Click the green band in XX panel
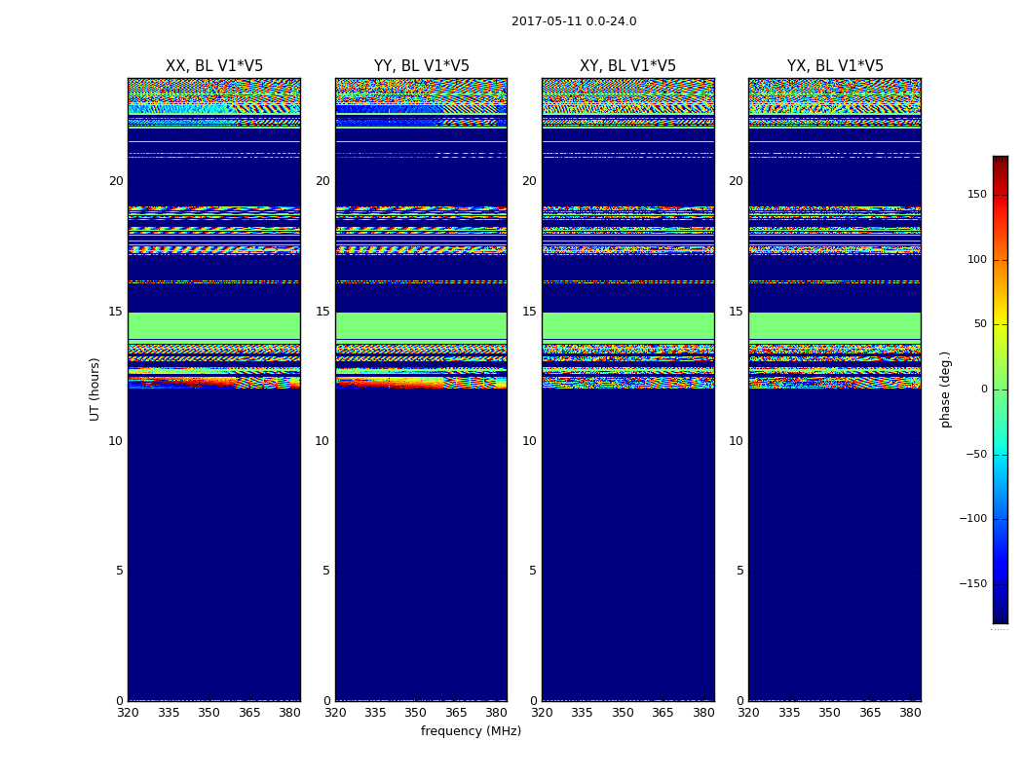 tap(214, 325)
